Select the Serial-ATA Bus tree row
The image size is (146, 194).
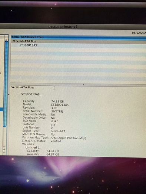coord(79,41)
